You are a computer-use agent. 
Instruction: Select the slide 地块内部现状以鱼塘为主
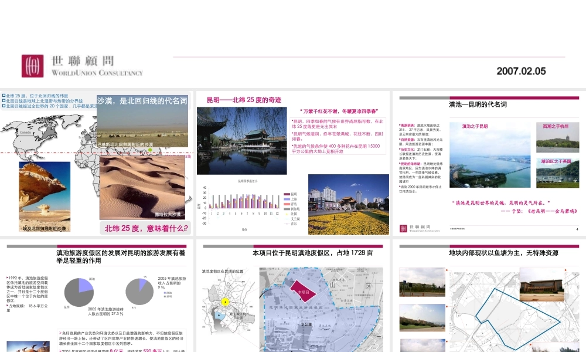point(489,296)
